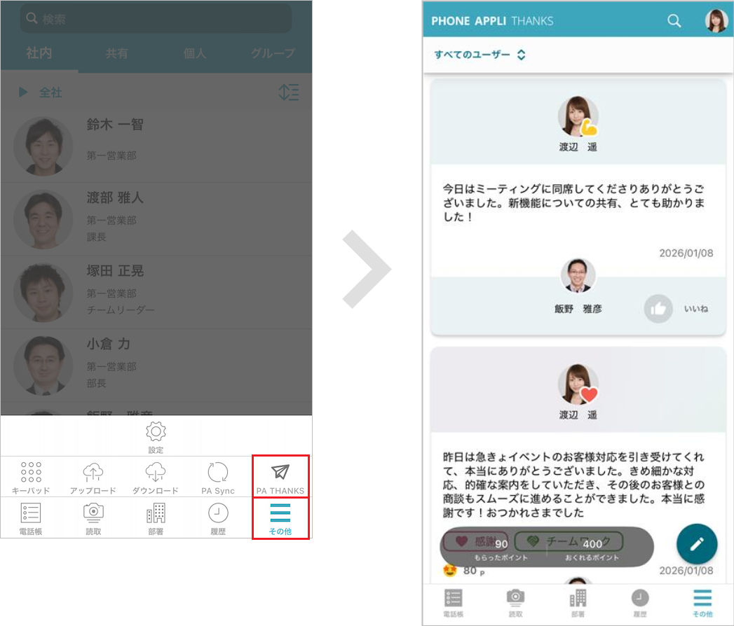Tap the other menu in left bottom bar
The image size is (734, 626).
(280, 518)
